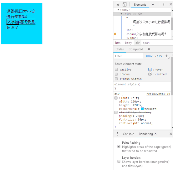Switch to the Rendering drawer tab
173x170 pixels.
click(146, 134)
